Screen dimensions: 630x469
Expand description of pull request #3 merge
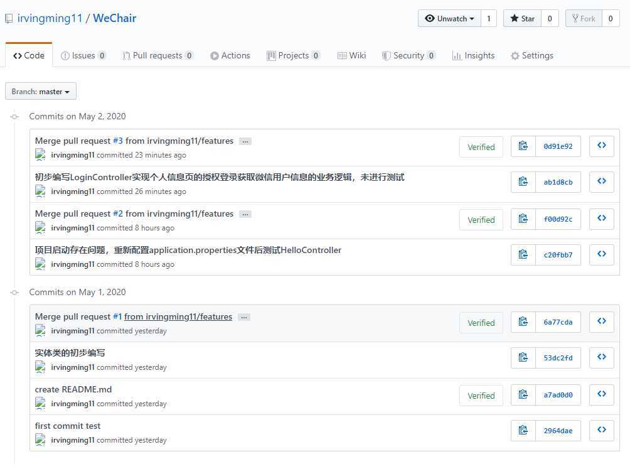[245, 141]
